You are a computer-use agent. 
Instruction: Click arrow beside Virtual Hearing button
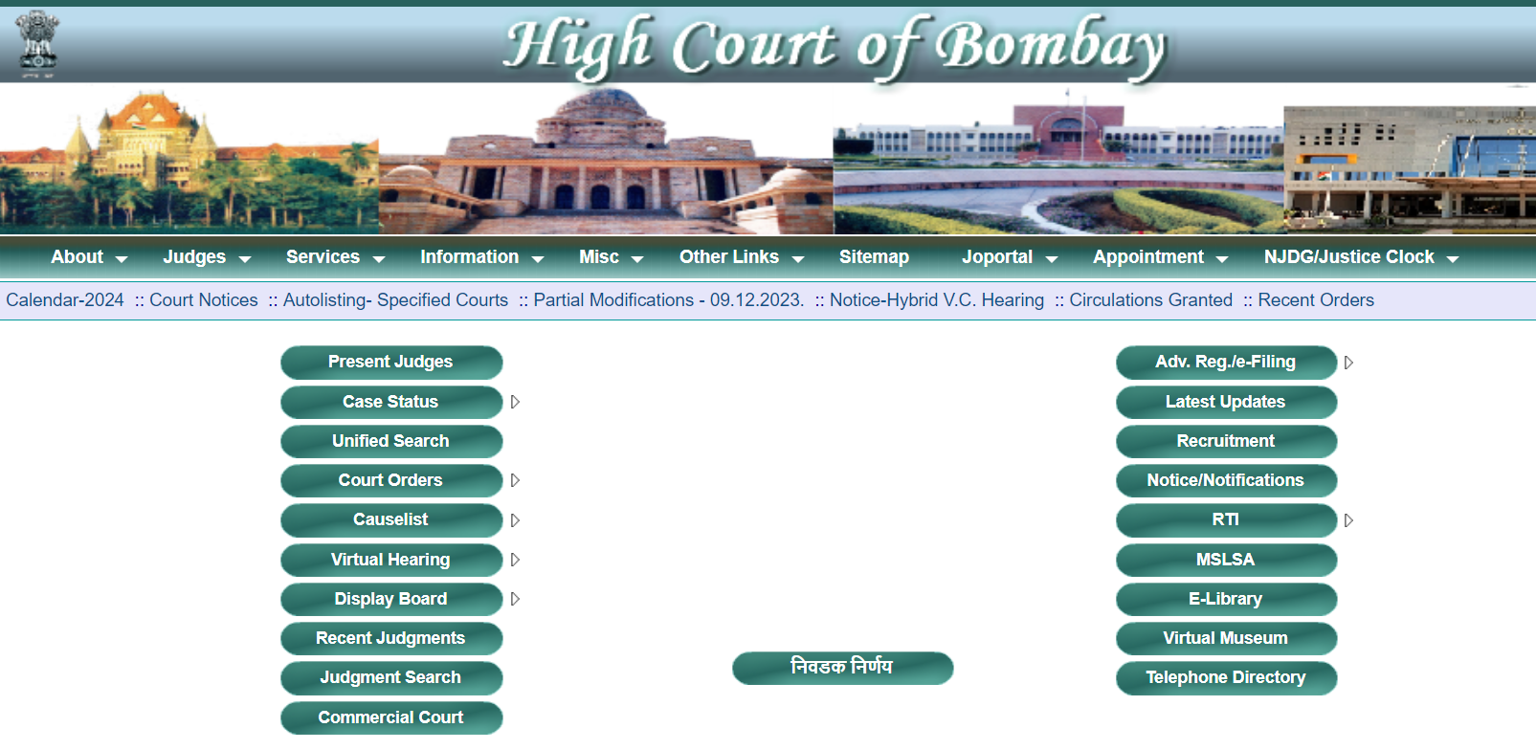(x=515, y=560)
